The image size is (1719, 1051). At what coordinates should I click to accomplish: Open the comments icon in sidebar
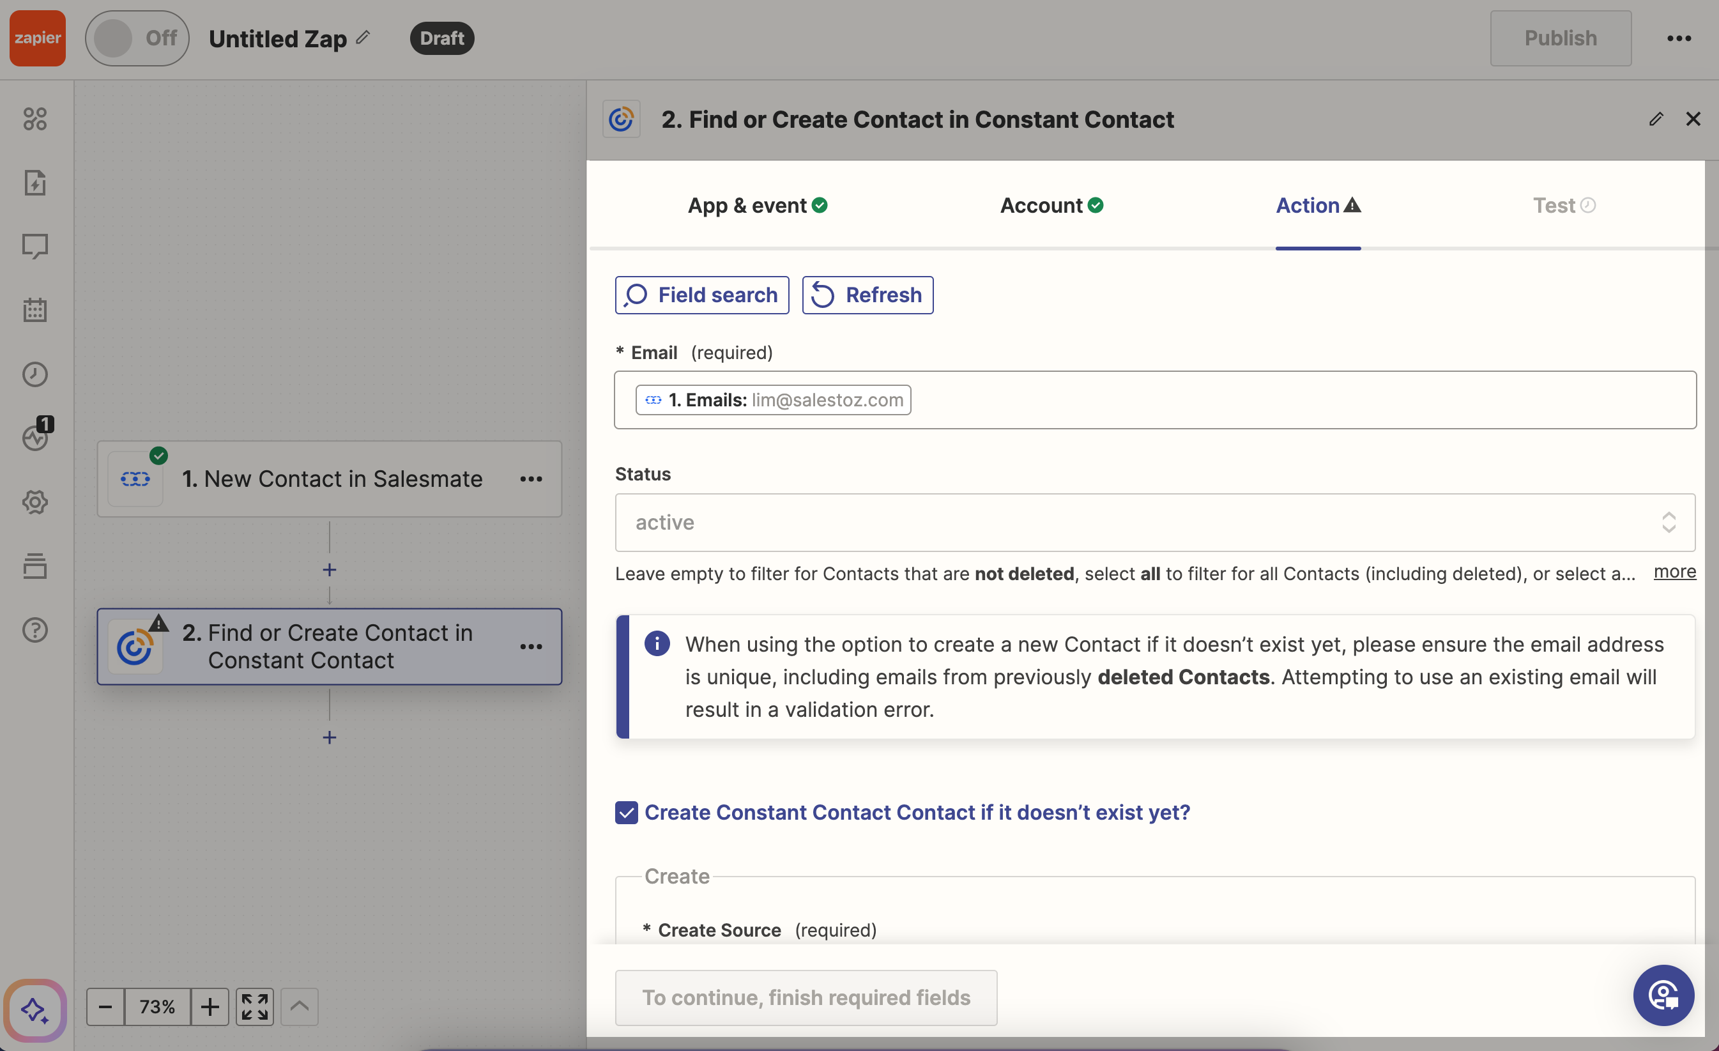35,245
